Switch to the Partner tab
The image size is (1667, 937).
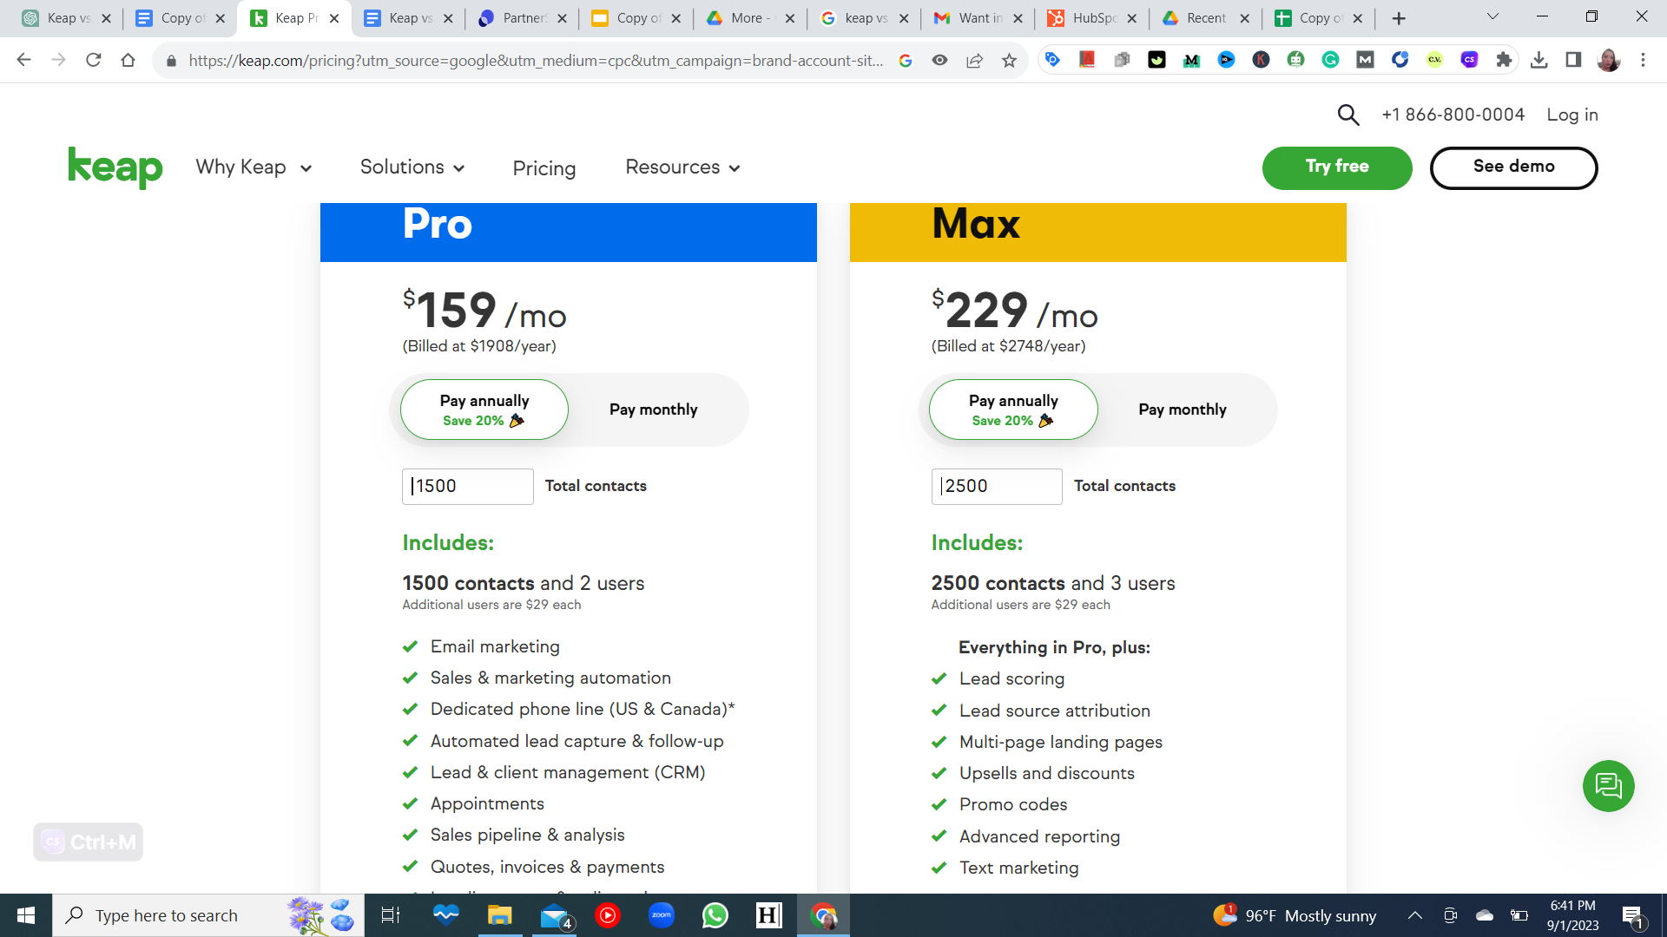tap(523, 18)
